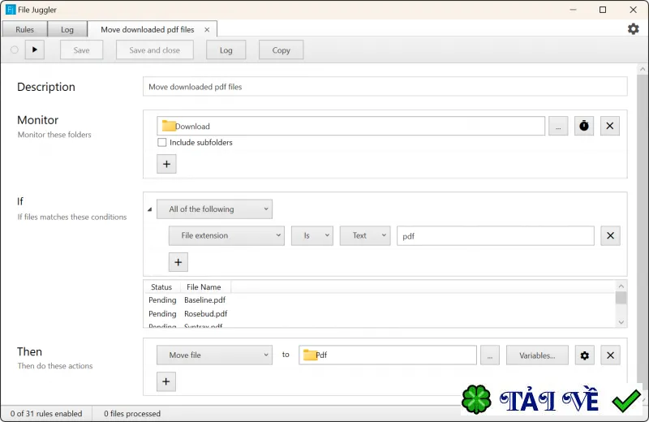Open the File extension condition dropdown
The width and height of the screenshot is (649, 422).
[226, 235]
